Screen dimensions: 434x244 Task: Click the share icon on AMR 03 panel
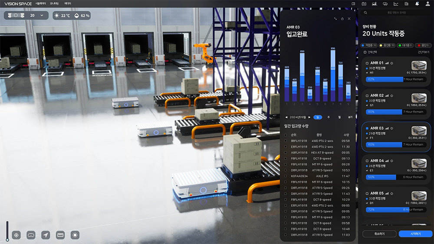(342, 19)
